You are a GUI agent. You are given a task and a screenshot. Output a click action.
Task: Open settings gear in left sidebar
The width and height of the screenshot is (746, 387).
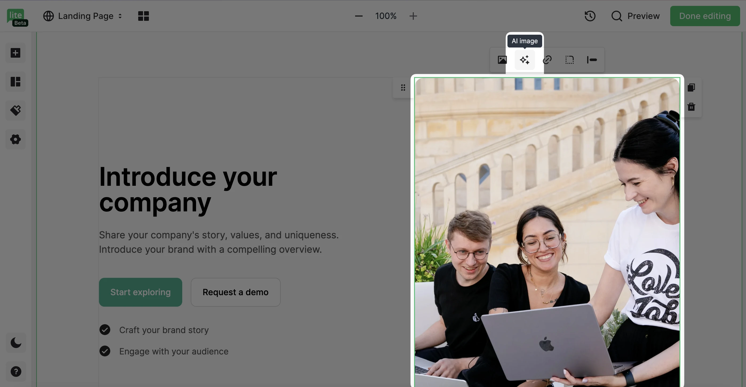16,139
